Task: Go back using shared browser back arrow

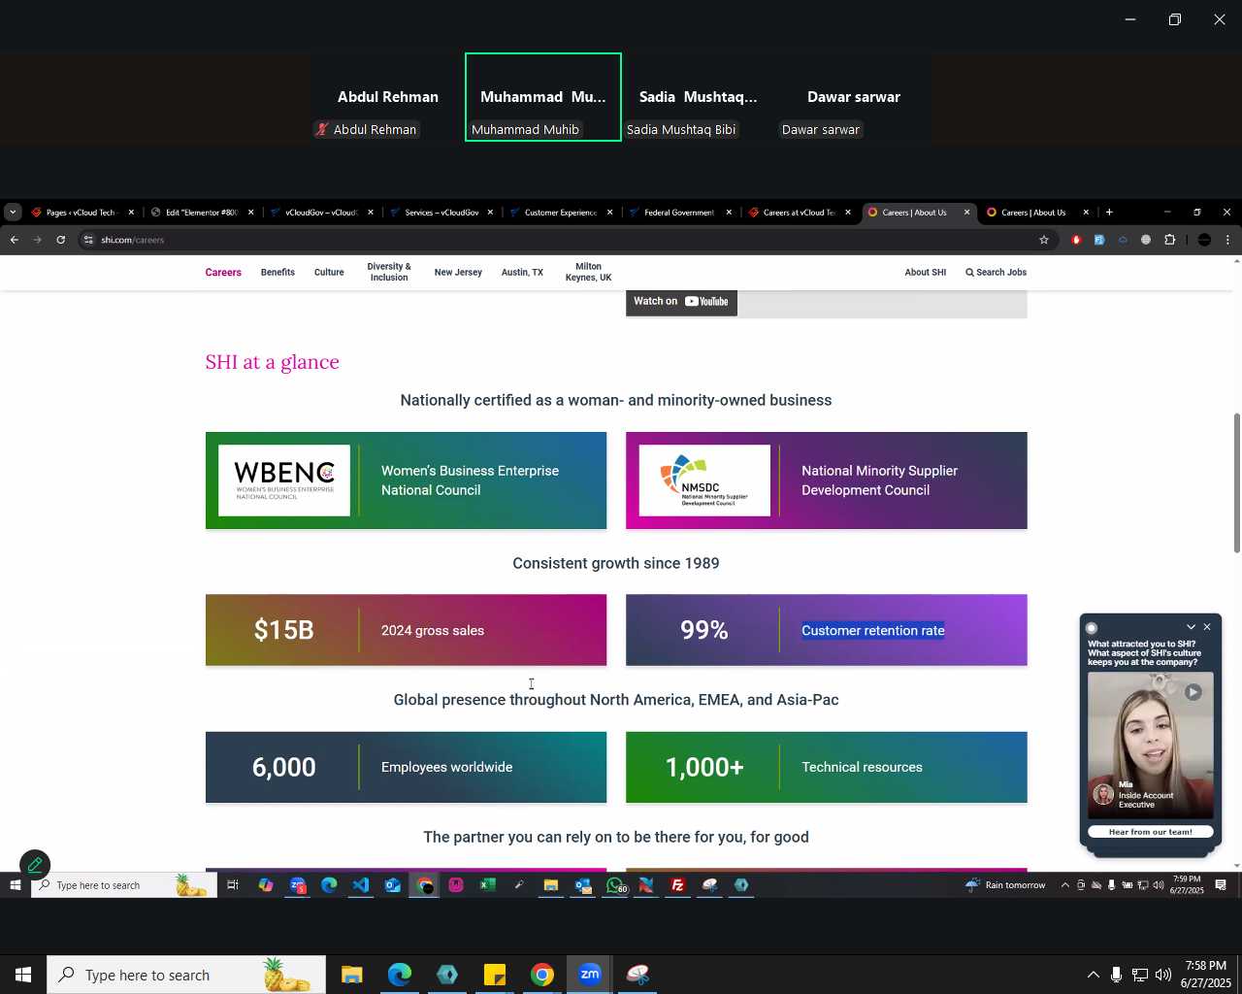Action: [14, 240]
